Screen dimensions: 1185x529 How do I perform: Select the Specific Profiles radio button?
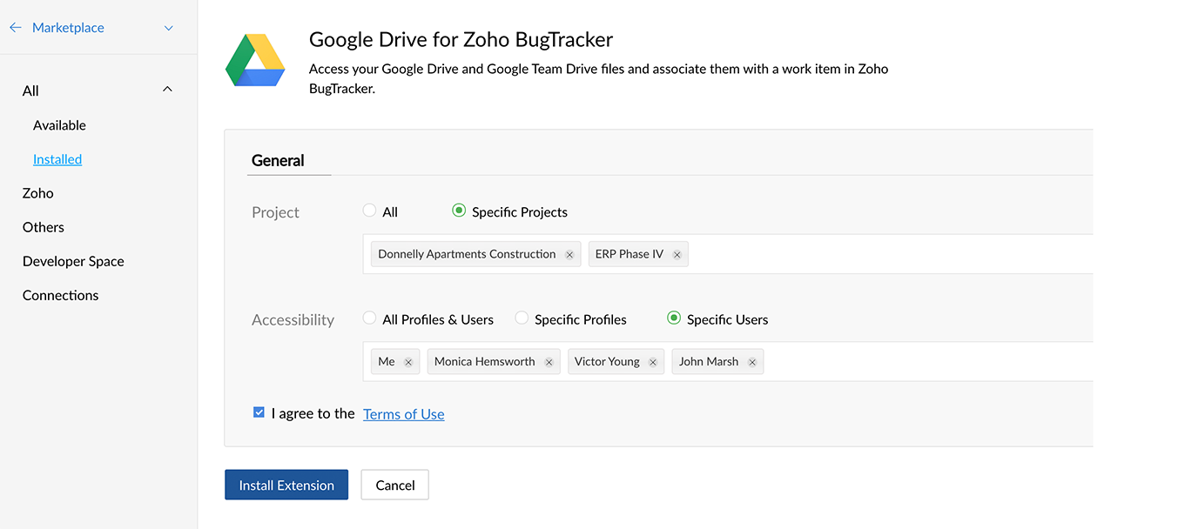pyautogui.click(x=522, y=318)
